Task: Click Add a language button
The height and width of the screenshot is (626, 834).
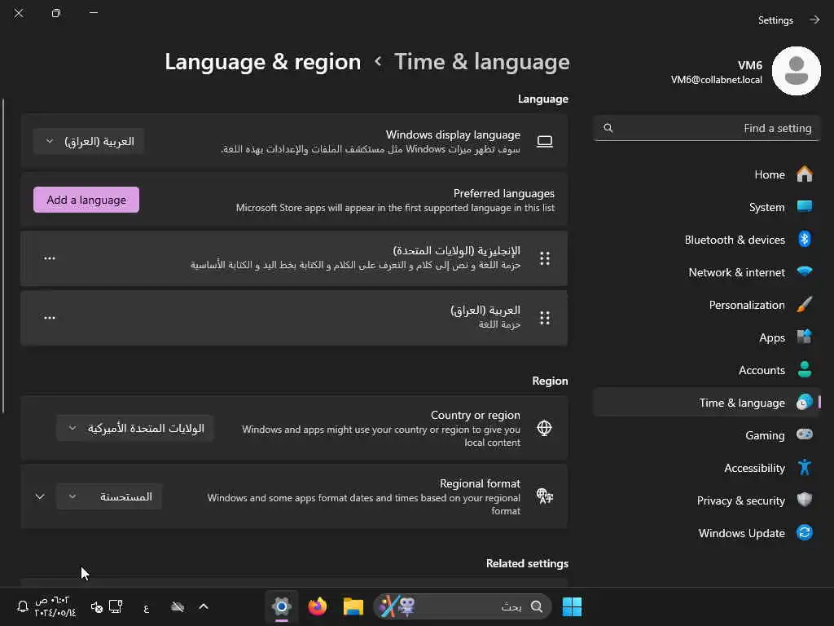Action: pos(86,200)
